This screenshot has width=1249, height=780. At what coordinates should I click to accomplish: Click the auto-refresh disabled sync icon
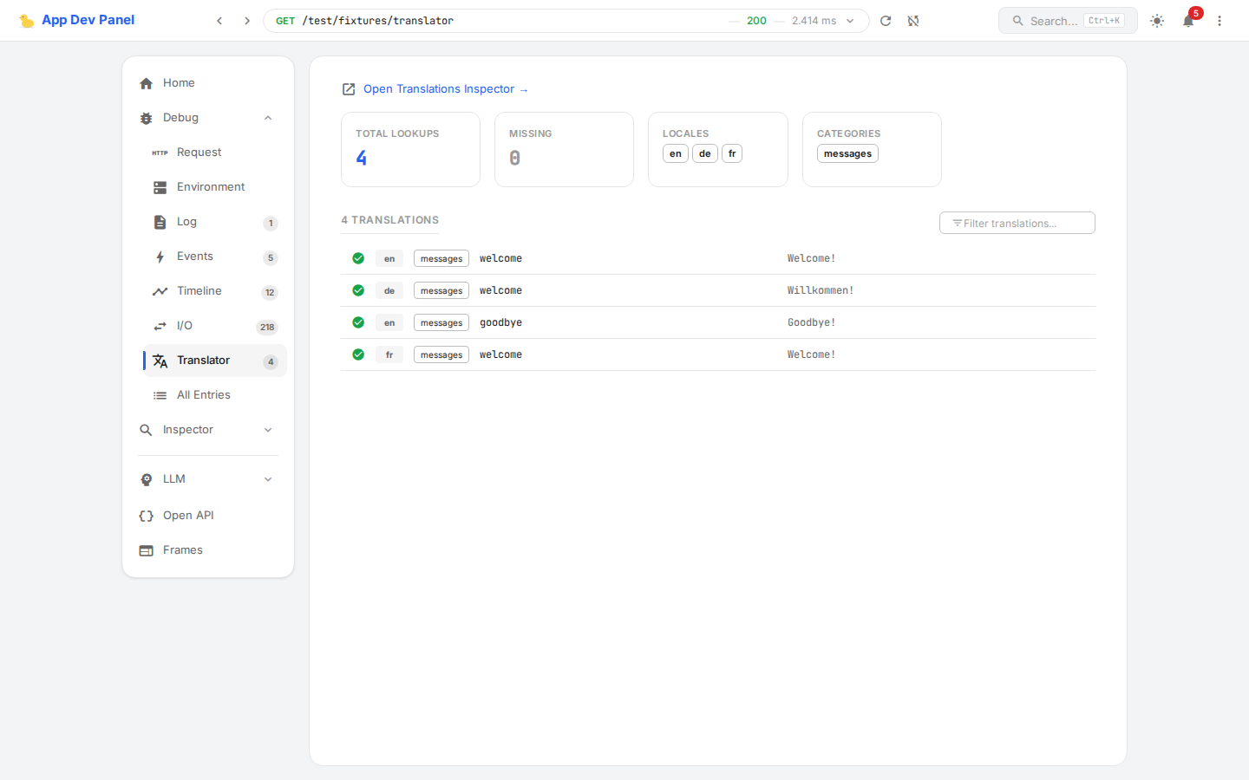(913, 21)
